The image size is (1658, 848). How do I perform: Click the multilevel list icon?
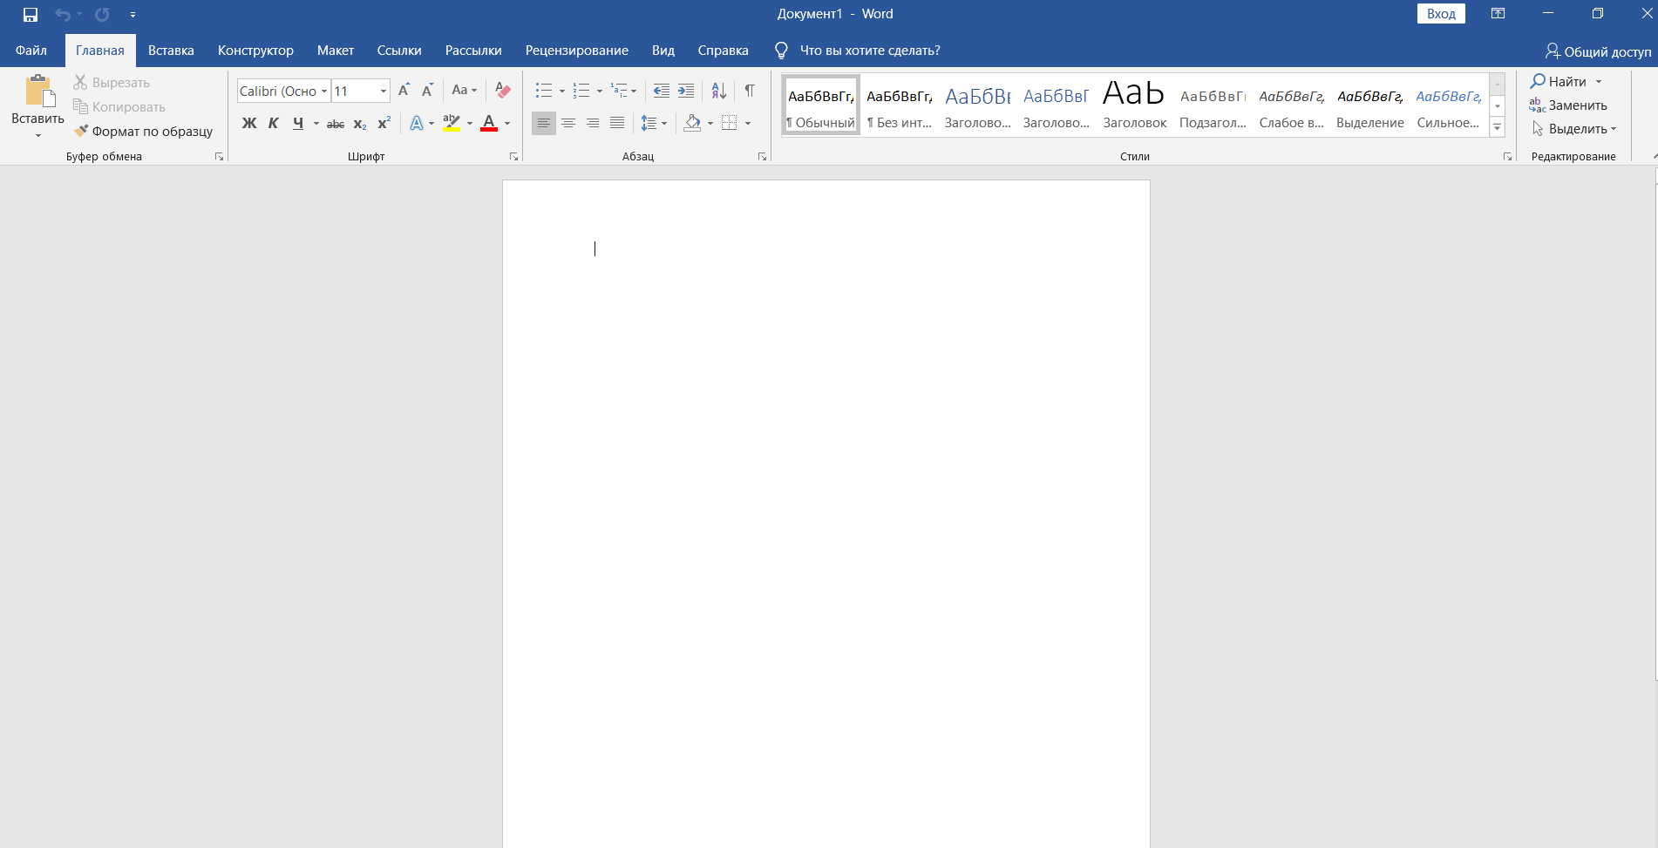(x=619, y=90)
